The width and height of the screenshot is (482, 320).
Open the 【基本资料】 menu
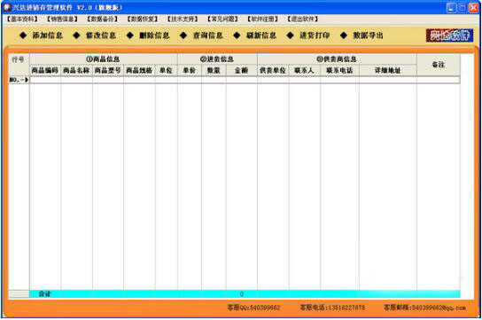(x=22, y=20)
